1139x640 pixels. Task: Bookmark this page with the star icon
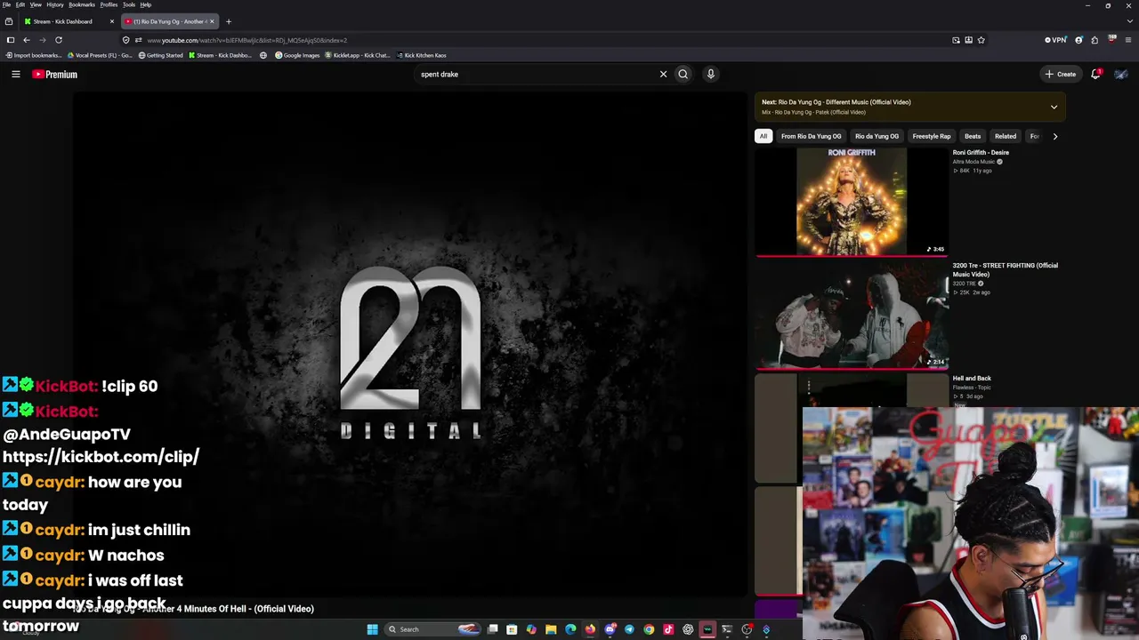coord(981,40)
